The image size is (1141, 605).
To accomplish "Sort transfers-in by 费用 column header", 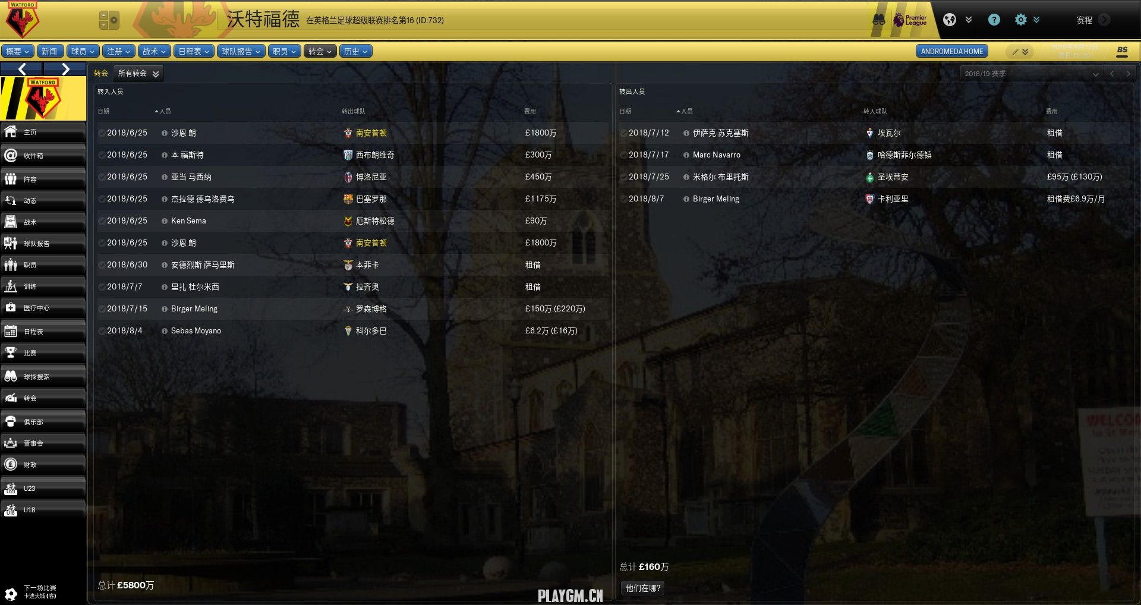I will pyautogui.click(x=529, y=111).
